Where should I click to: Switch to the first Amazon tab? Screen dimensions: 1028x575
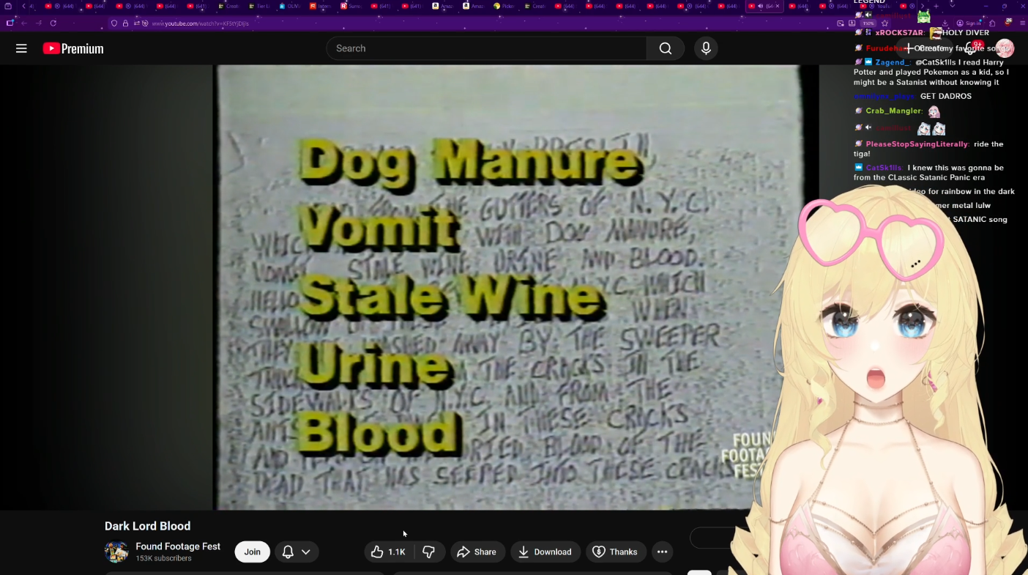tap(444, 6)
